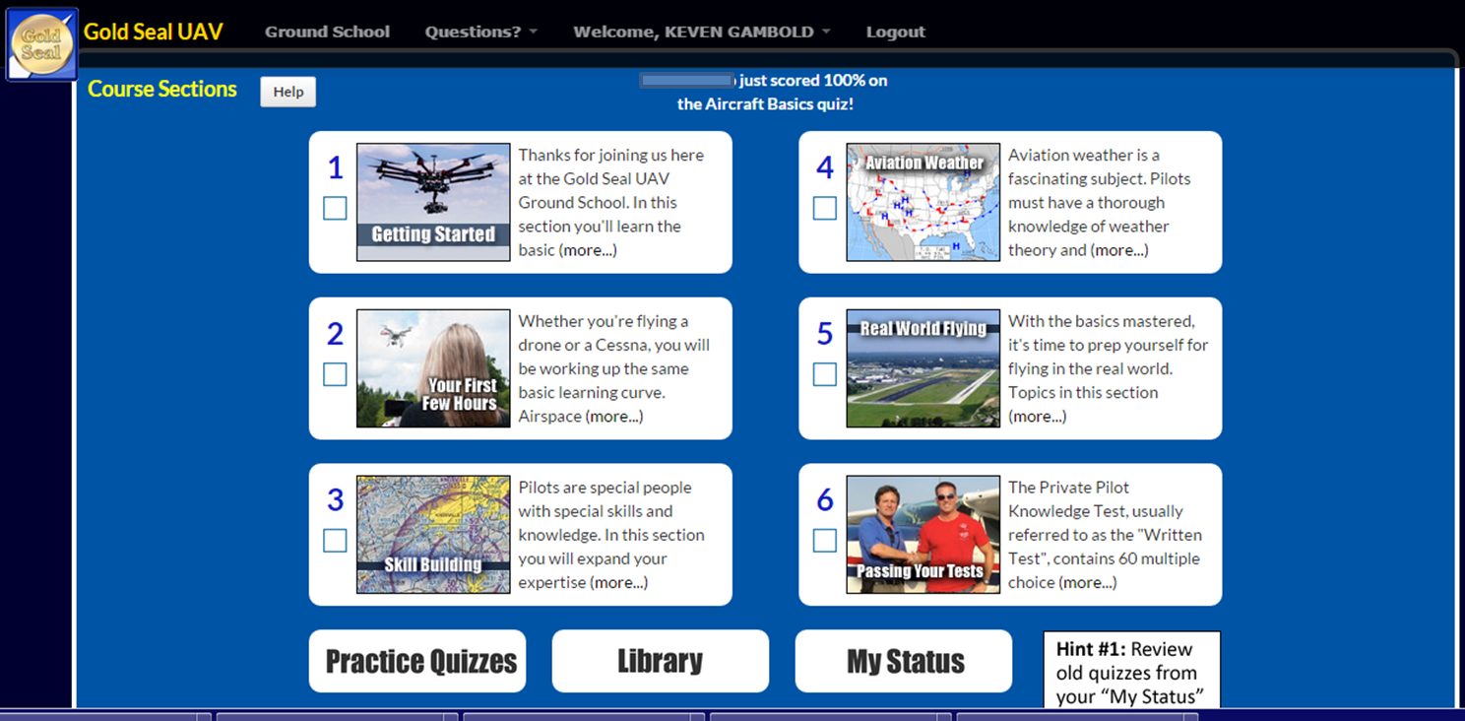Select the Real World Flying image
Image resolution: width=1465 pixels, height=721 pixels.
coord(923,368)
